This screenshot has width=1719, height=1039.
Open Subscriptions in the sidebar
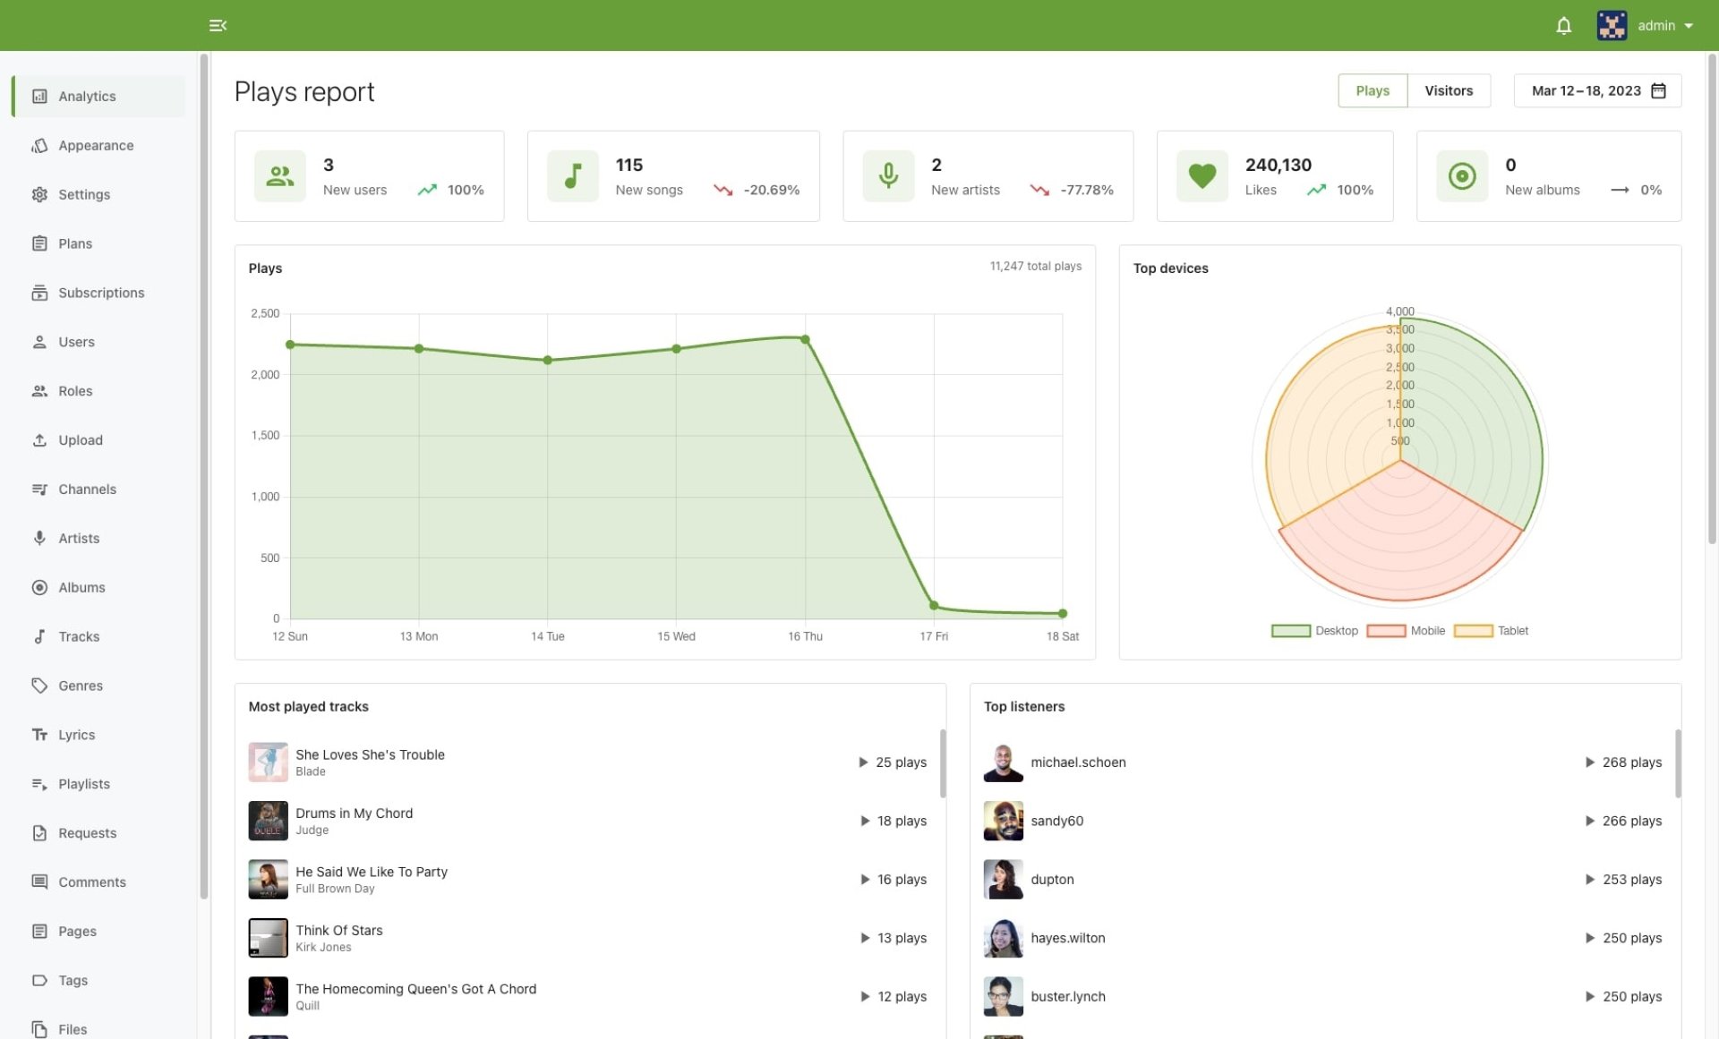[101, 293]
